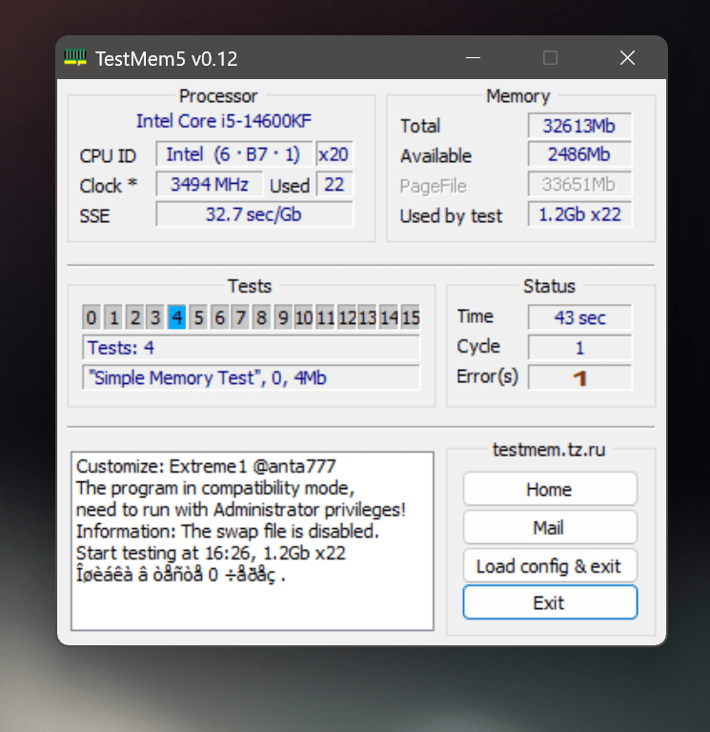Click log line 'The swap file is disabled'

pos(228,531)
